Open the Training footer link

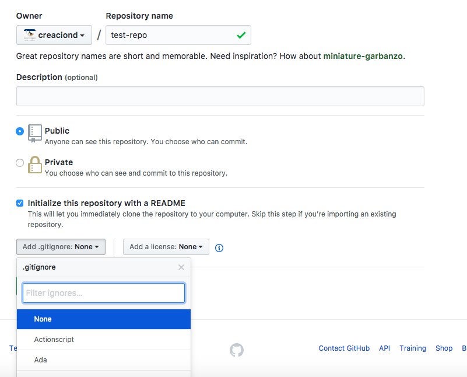pyautogui.click(x=413, y=348)
